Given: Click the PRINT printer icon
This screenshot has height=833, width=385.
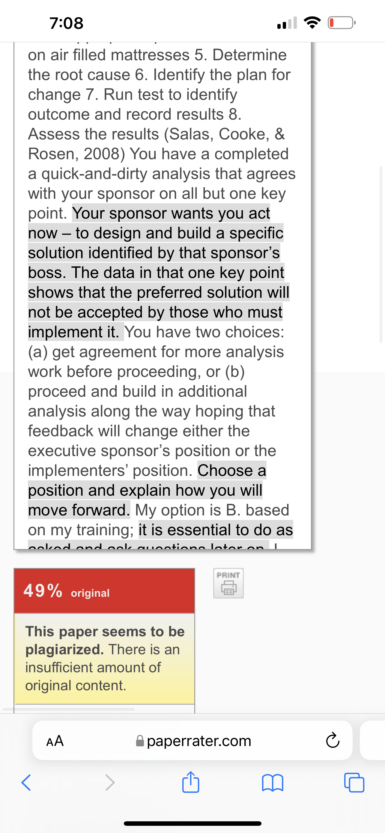Looking at the screenshot, I should (x=228, y=583).
